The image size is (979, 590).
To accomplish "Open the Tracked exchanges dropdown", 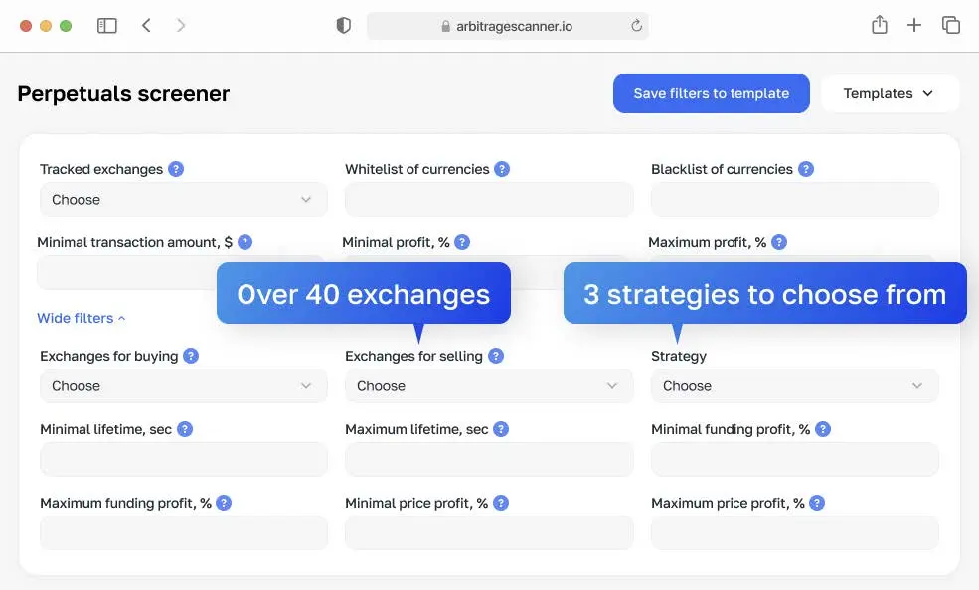I will [x=183, y=200].
